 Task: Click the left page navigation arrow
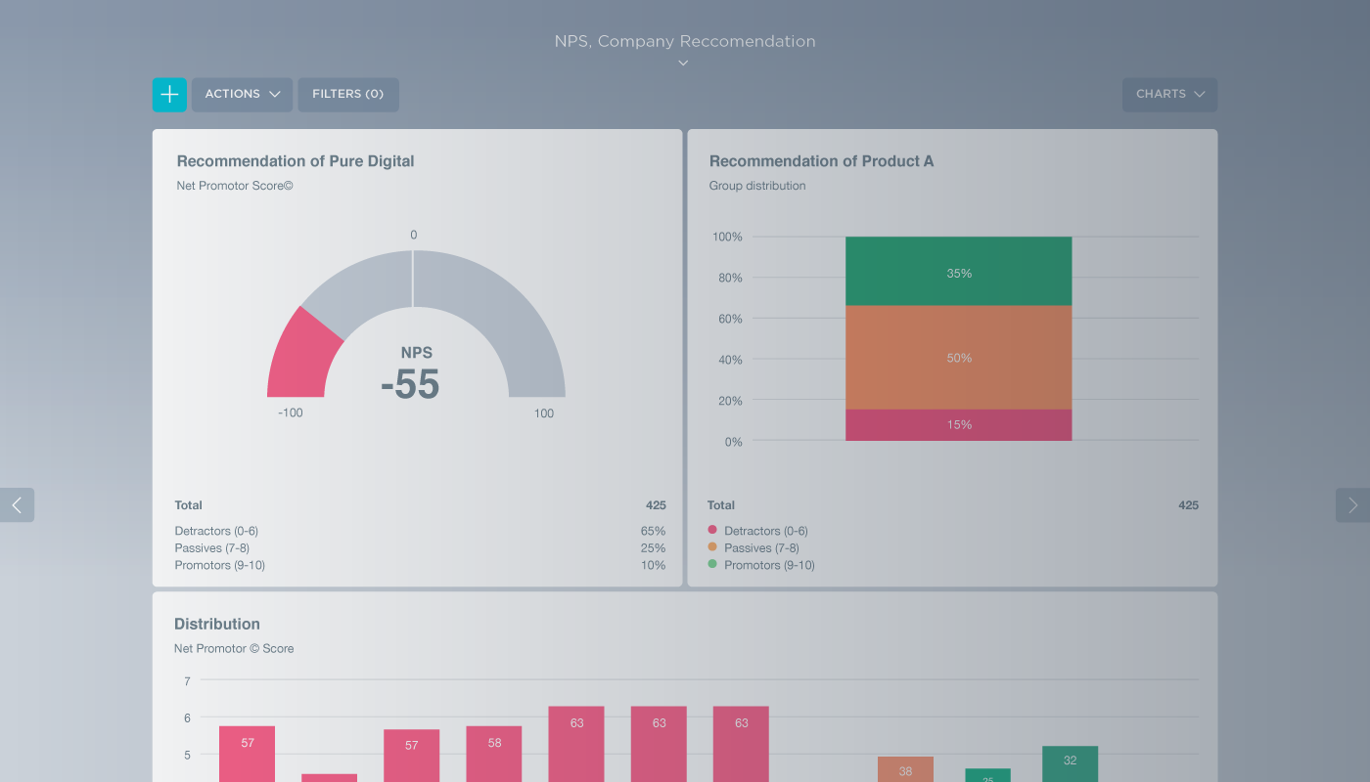click(17, 504)
